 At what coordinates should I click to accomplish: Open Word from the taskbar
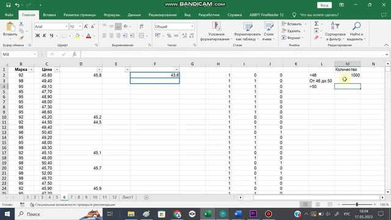tap(238, 214)
